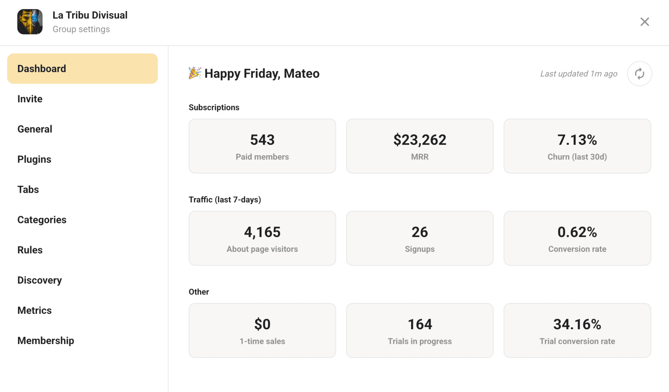Image resolution: width=669 pixels, height=392 pixels.
Task: Open the Discovery section
Action: point(39,280)
